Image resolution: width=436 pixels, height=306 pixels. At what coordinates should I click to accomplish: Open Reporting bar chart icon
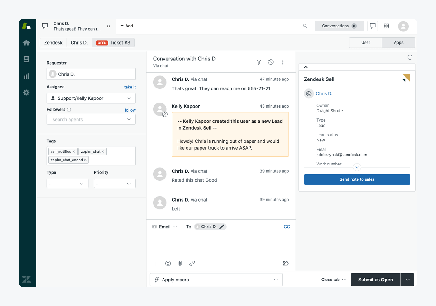(26, 76)
